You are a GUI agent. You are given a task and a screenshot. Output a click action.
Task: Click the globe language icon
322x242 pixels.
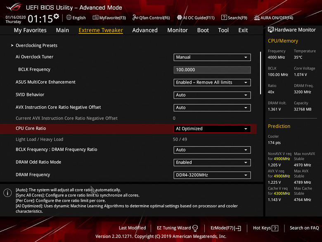(x=69, y=17)
